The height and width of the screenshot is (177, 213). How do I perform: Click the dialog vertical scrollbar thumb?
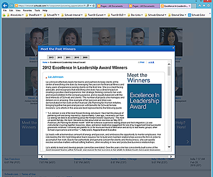169,71
